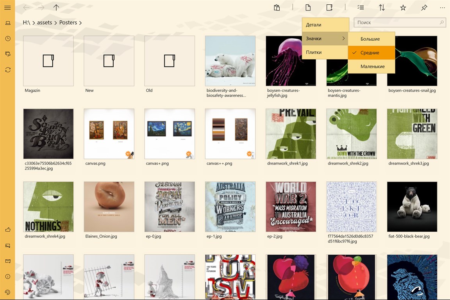Choose the Плитки view menu item
Viewport: 450px width, 300px height.
[x=324, y=52]
